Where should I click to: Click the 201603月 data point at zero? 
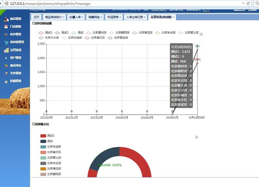coord(172,115)
